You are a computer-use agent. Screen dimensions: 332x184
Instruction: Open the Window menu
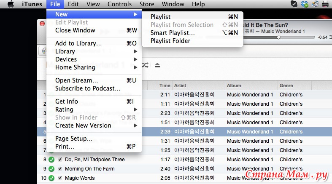point(173,4)
